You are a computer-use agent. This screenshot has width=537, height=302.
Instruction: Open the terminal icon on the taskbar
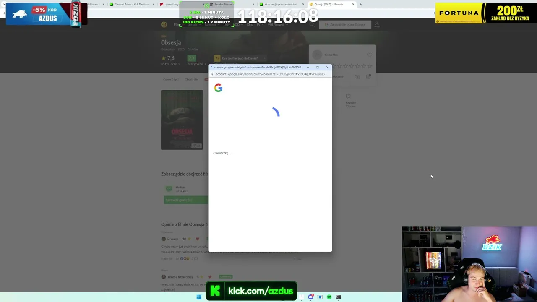pyautogui.click(x=338, y=297)
